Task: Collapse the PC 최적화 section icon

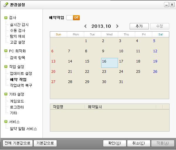Action: click(6, 51)
